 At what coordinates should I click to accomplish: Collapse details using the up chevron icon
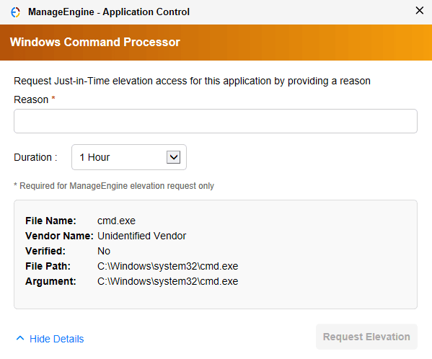(x=20, y=338)
